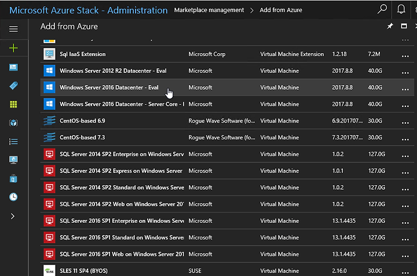The width and height of the screenshot is (417, 276).
Task: Open the blue tag sidebar icon
Action: click(x=13, y=86)
